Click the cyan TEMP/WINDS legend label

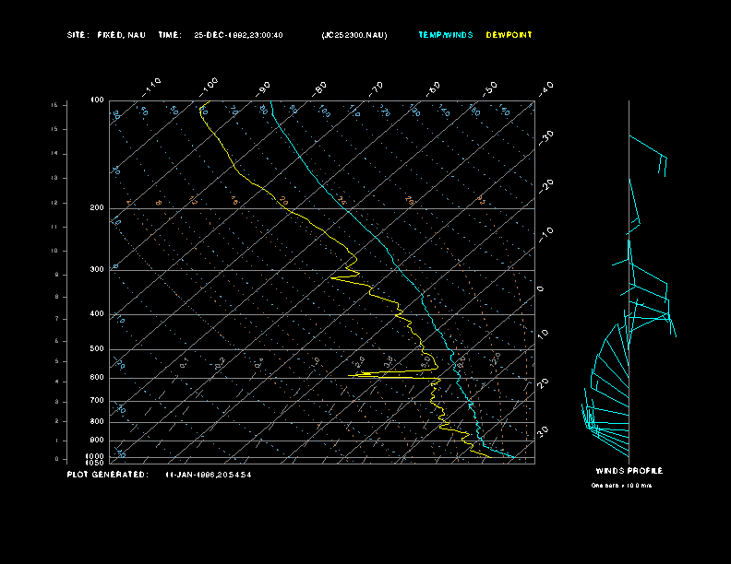[445, 35]
